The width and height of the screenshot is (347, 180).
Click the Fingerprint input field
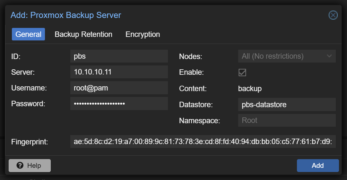tap(203, 141)
